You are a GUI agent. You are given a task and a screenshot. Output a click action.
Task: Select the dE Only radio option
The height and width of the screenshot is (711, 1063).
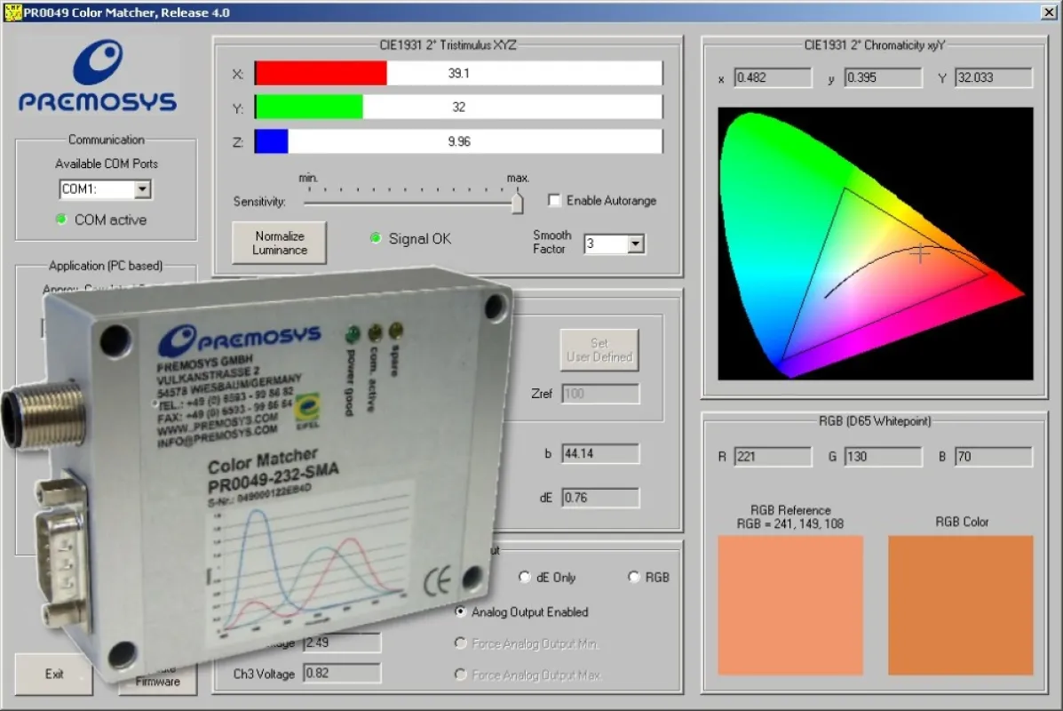pyautogui.click(x=524, y=577)
